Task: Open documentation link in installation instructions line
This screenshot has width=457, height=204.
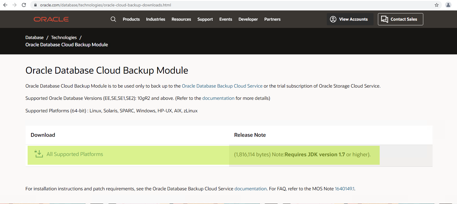Action: click(251, 189)
